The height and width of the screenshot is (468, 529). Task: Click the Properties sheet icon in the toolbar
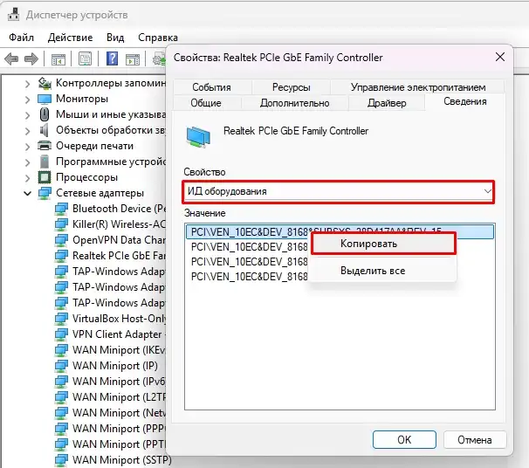[85, 59]
